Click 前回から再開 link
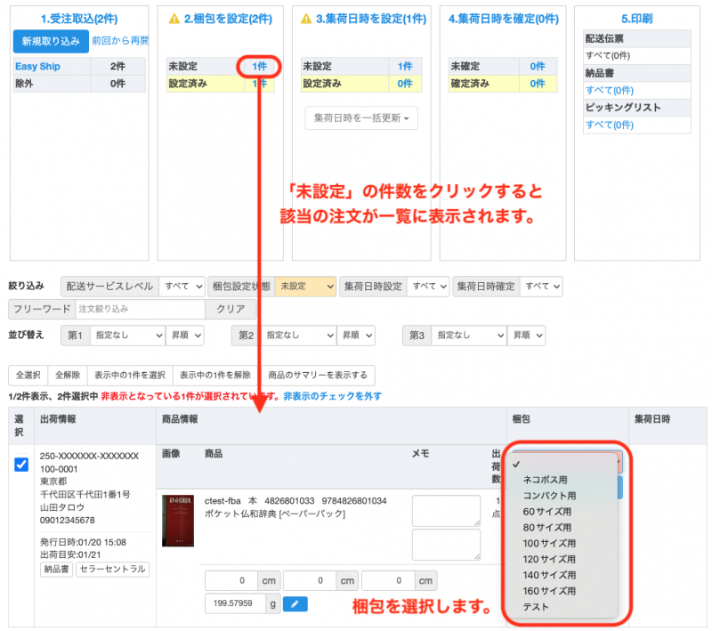This screenshot has height=631, width=712. click(120, 41)
